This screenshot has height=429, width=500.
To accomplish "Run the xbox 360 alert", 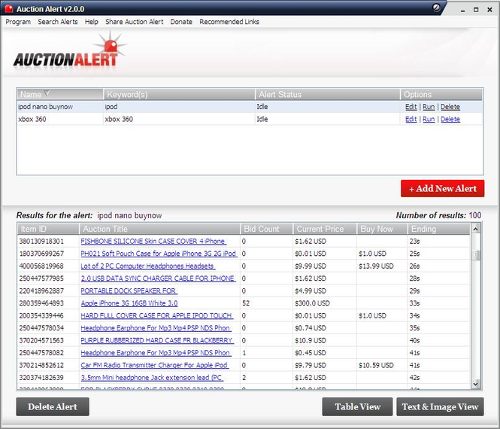I will click(x=429, y=119).
